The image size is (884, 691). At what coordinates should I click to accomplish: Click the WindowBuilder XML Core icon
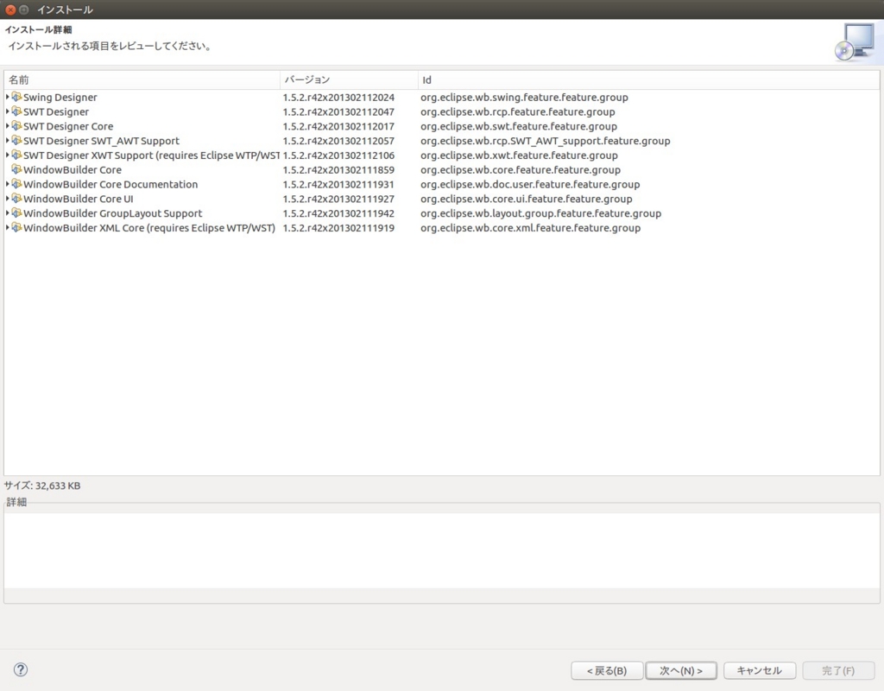(16, 228)
